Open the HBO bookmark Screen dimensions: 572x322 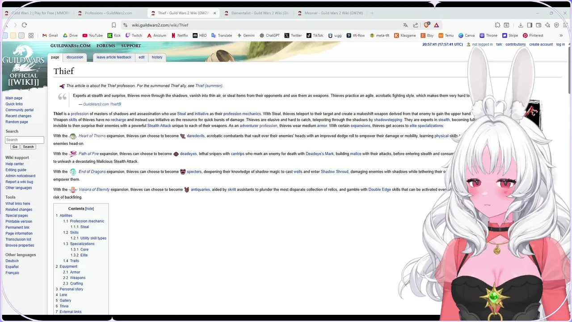point(200,35)
